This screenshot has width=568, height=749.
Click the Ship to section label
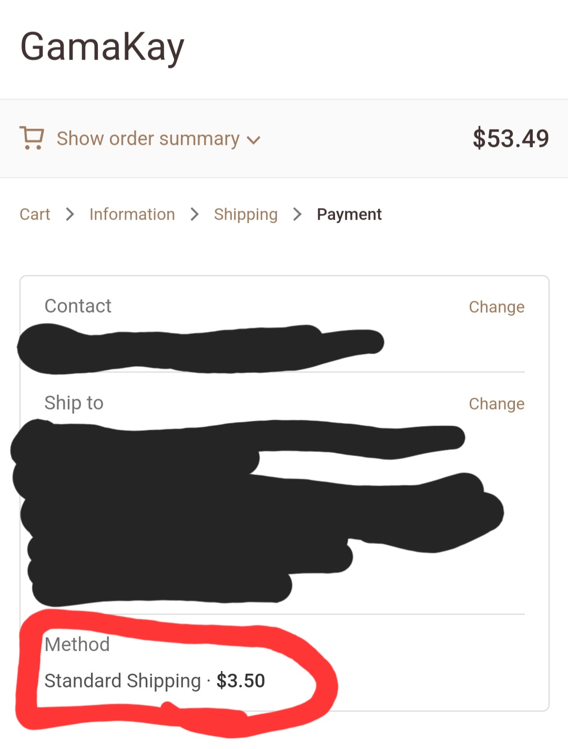point(74,403)
